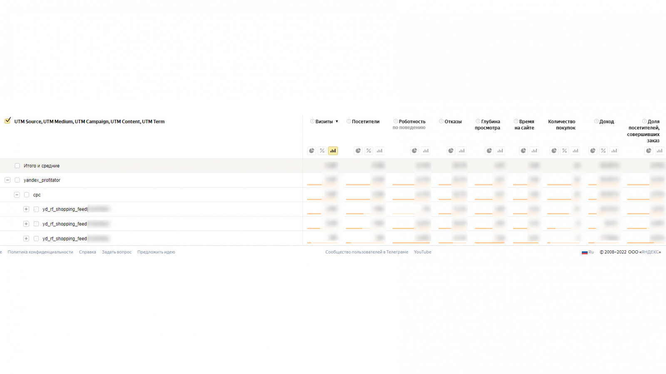Tick the cpc row checkbox
Image resolution: width=666 pixels, height=374 pixels.
point(27,195)
